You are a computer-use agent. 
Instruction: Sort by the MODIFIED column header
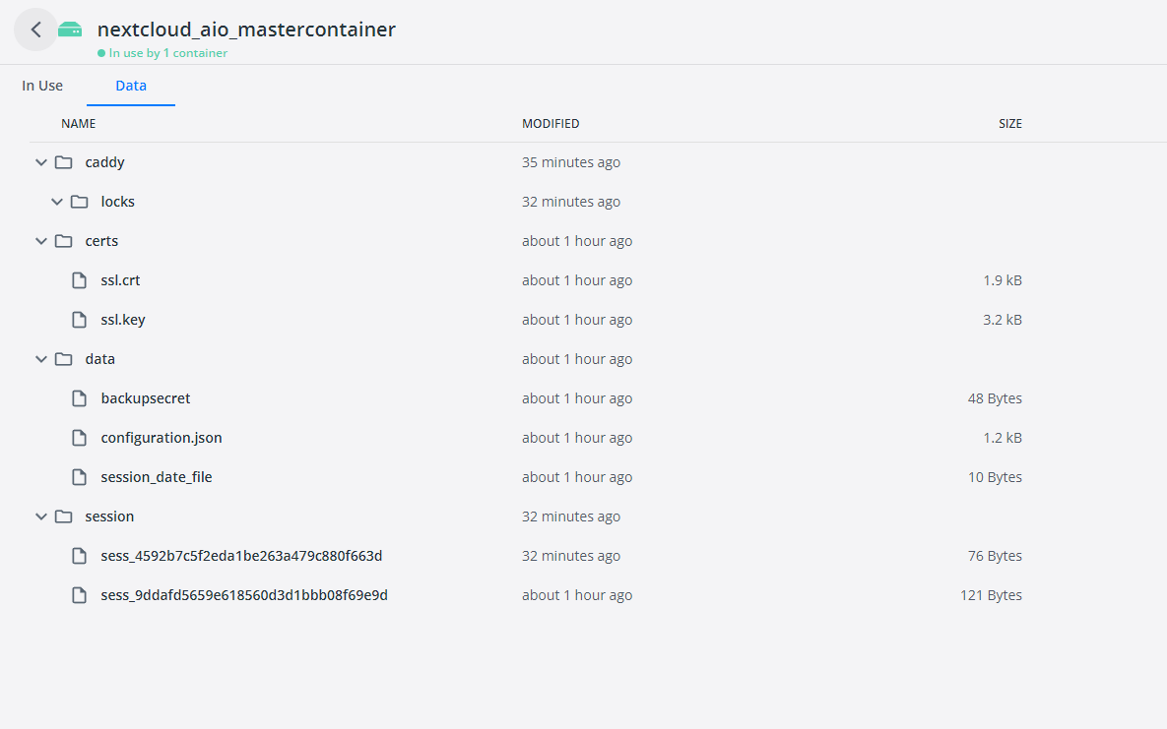[x=551, y=124]
